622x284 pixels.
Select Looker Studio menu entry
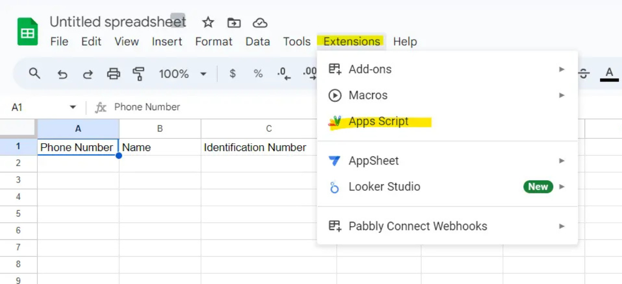pos(447,186)
